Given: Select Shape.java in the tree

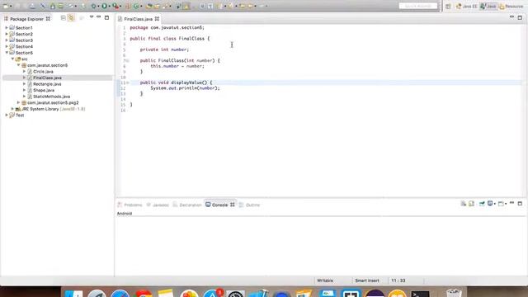Looking at the screenshot, I should (x=44, y=90).
